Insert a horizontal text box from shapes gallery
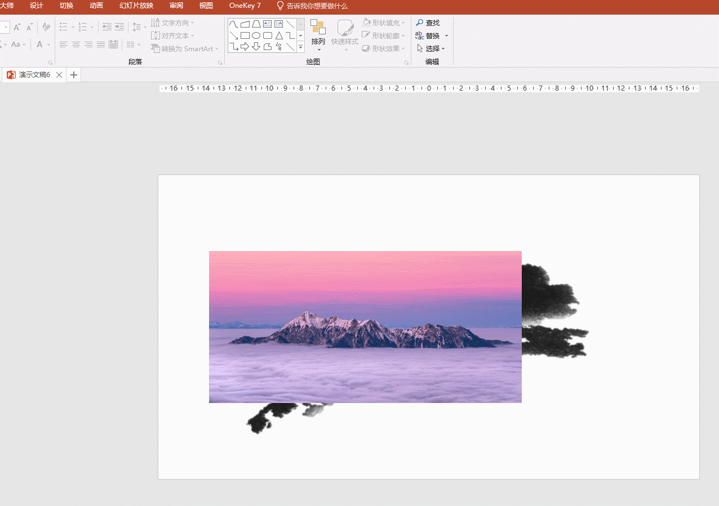 pyautogui.click(x=267, y=24)
